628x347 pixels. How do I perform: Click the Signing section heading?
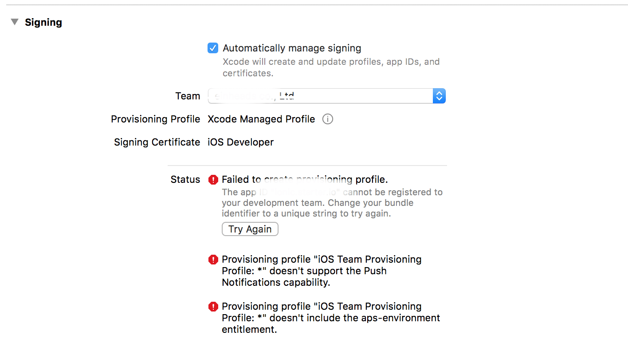43,23
